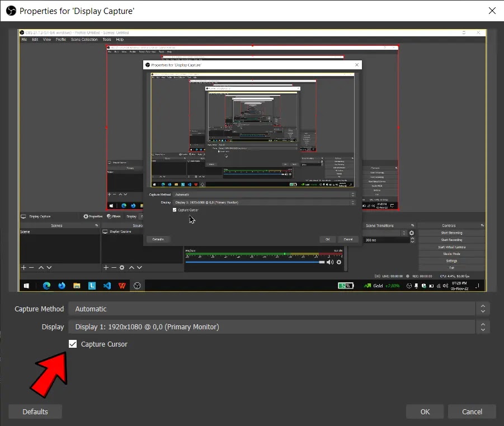Click the dialog's large Cancel button
This screenshot has height=426, width=504.
click(472, 411)
